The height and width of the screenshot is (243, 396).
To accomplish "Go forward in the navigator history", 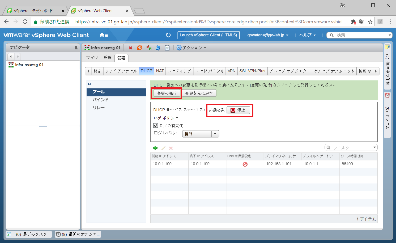I will click(18, 57).
